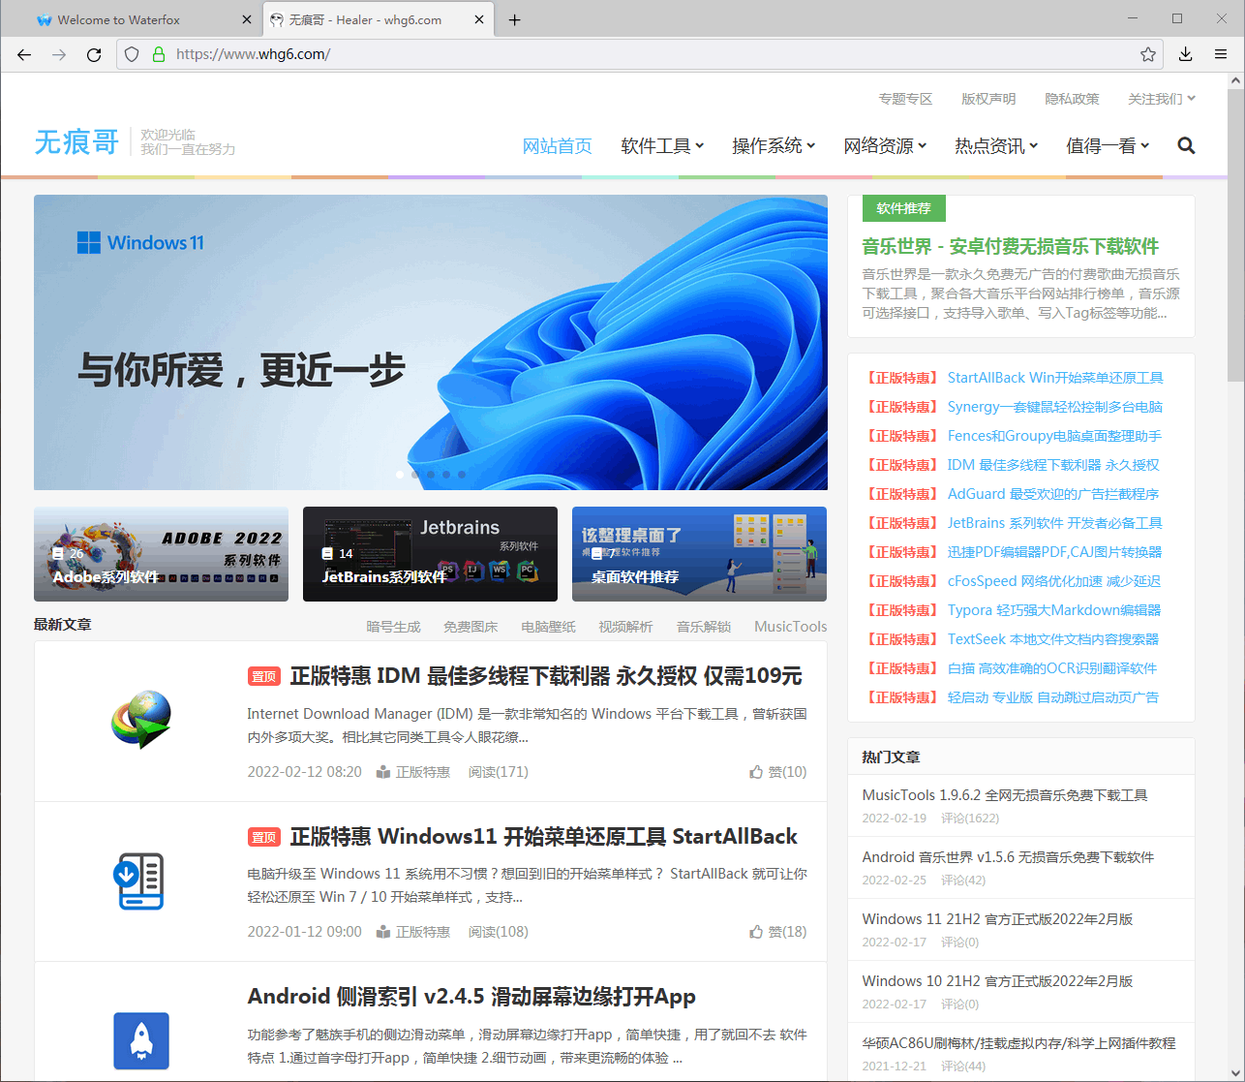Open AdGuard 广告拦截程序 sidebar link
This screenshot has width=1245, height=1082.
[1053, 494]
